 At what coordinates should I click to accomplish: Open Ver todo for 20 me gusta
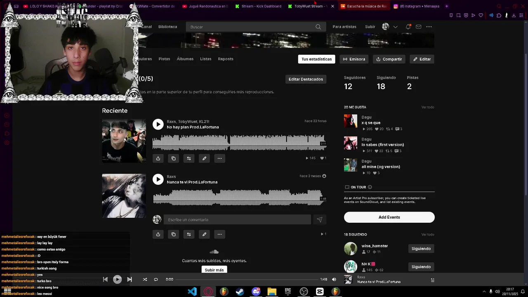(x=428, y=107)
